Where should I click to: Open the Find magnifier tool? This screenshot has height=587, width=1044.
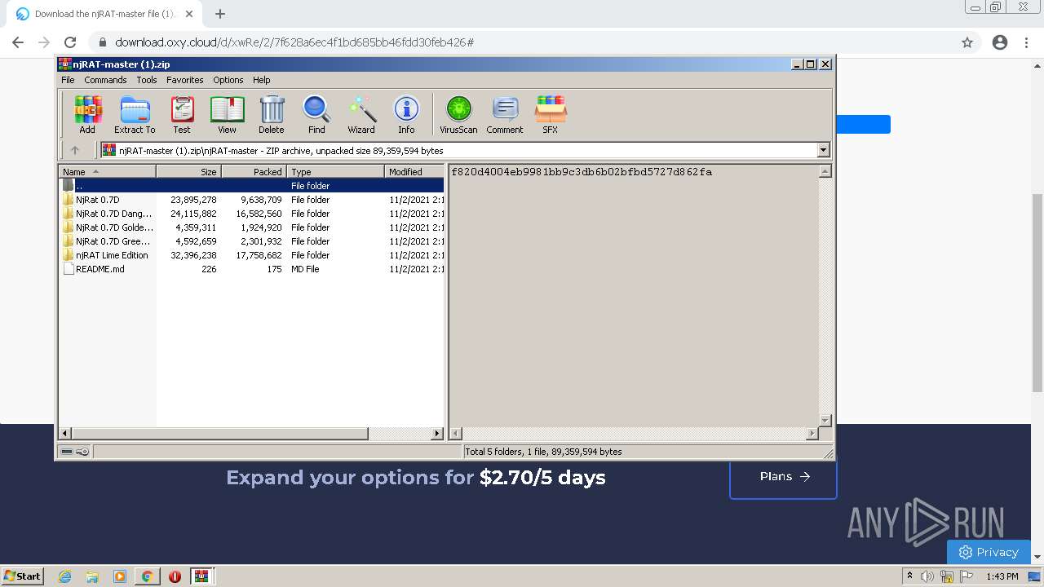point(316,114)
